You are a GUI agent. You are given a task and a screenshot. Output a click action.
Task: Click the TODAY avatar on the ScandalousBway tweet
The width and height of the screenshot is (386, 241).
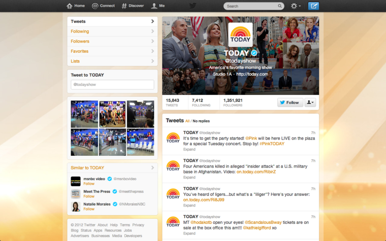(173, 222)
